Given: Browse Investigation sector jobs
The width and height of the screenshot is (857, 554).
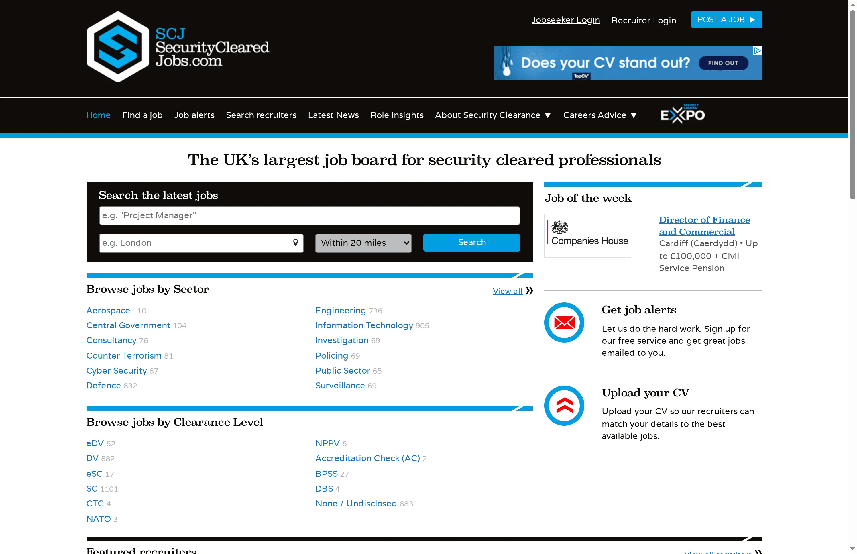Looking at the screenshot, I should point(342,340).
